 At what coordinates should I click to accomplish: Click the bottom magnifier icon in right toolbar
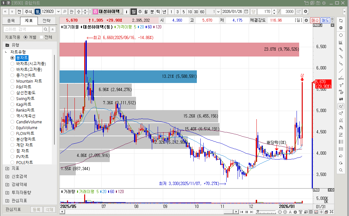[341, 170]
